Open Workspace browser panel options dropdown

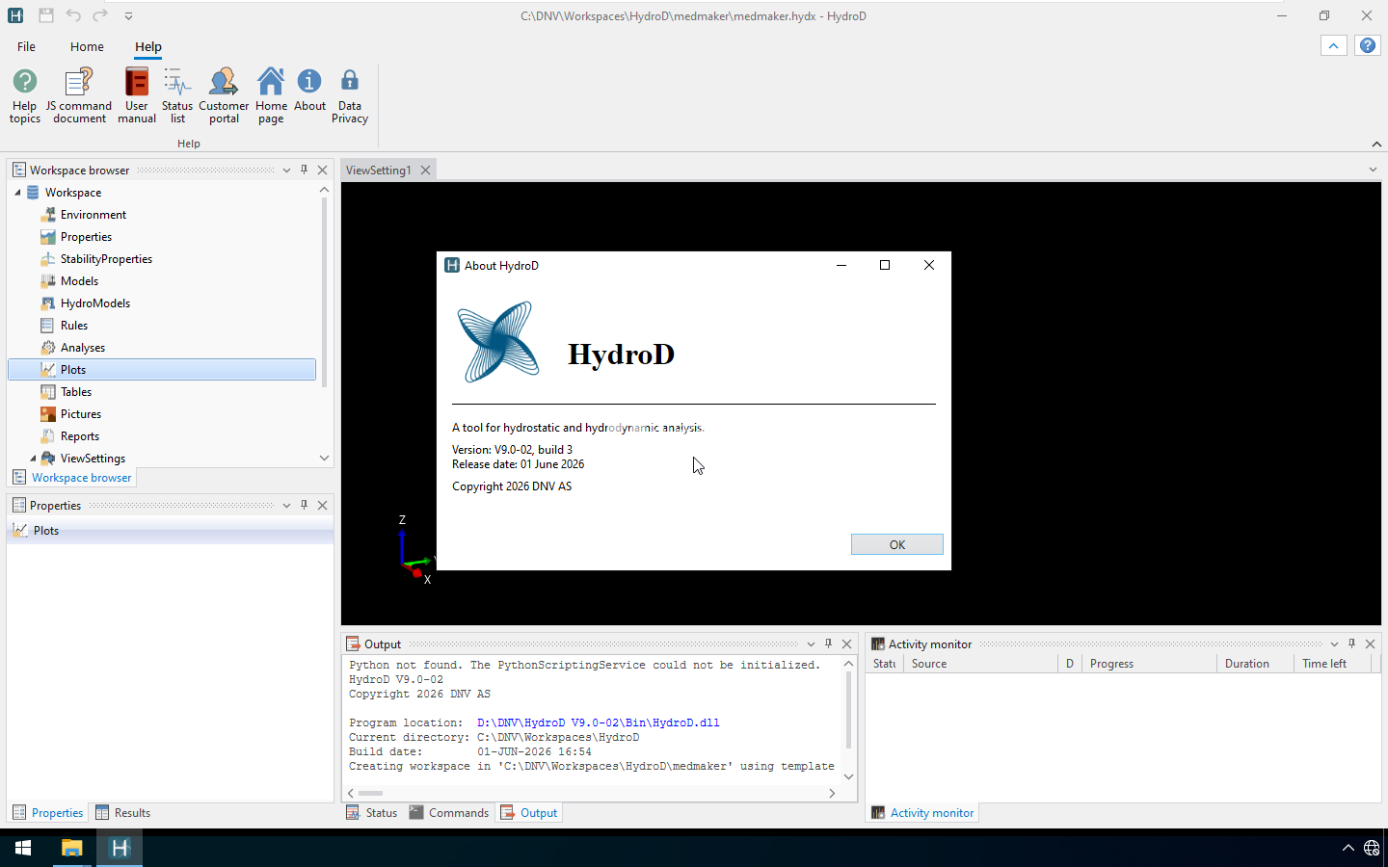[x=286, y=171]
